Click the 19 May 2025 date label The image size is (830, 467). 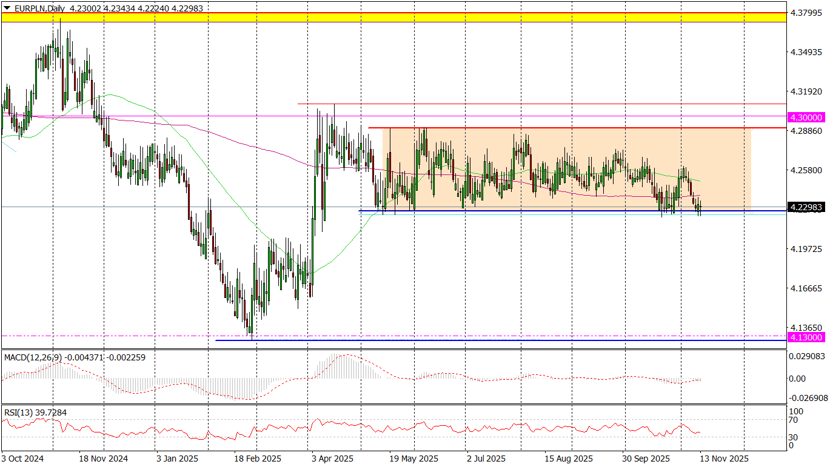[x=413, y=459]
